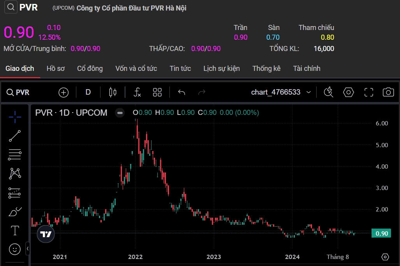Open the Hồ sơ tab
Viewport: 400px width, 266px height.
56,68
